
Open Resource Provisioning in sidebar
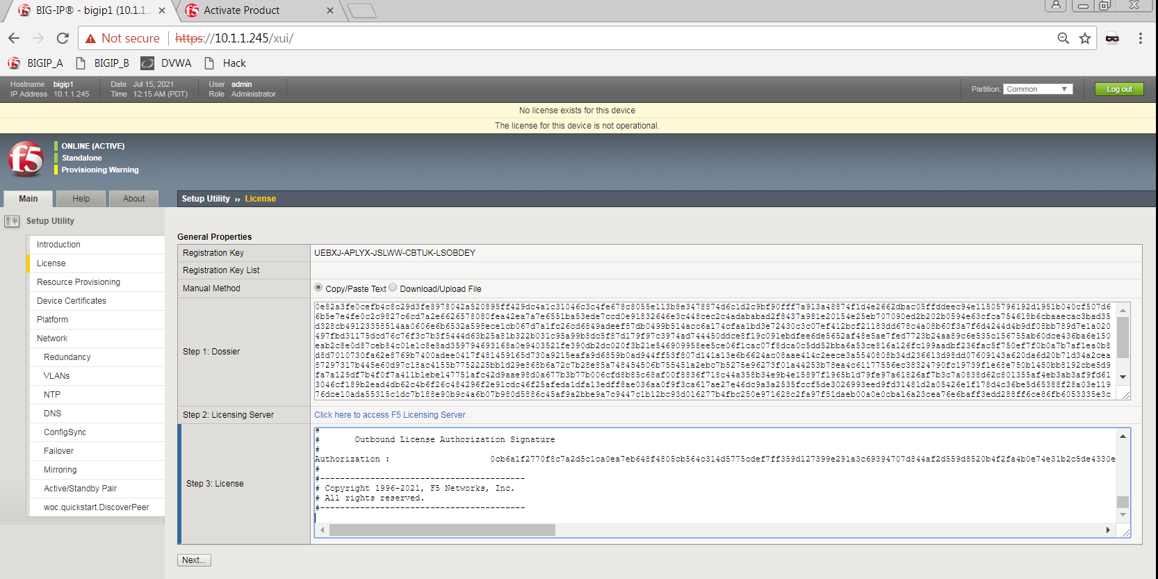click(x=96, y=282)
